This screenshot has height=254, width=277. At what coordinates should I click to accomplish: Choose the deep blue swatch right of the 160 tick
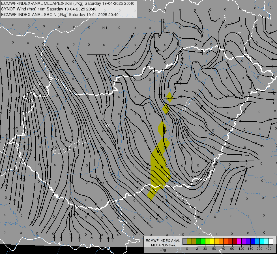(x=253, y=242)
